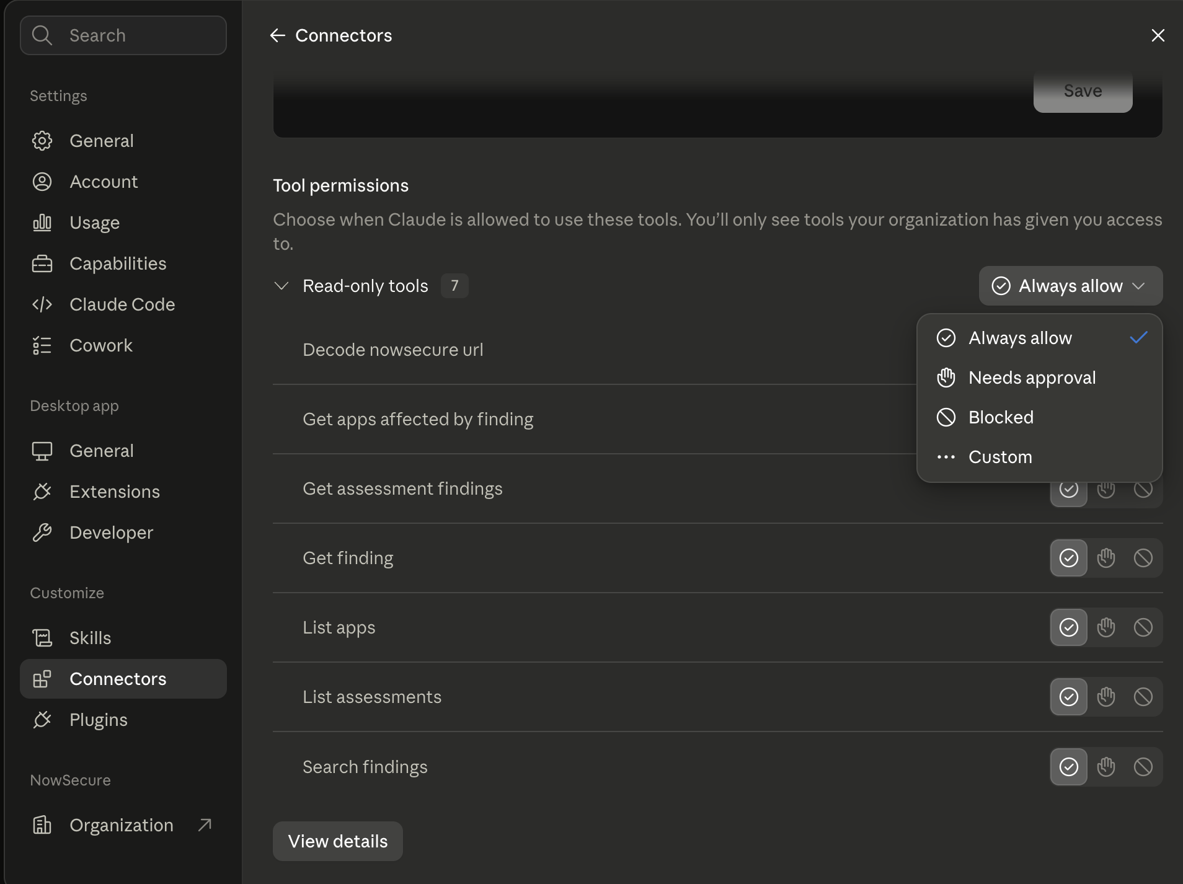Click the blocked circle icon in dropdown menu
This screenshot has height=884, width=1183.
click(946, 417)
